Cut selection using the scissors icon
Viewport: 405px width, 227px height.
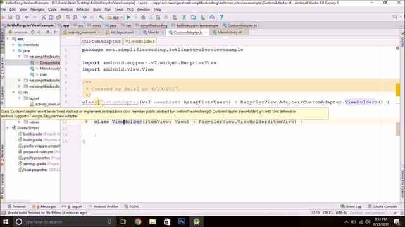[x=44, y=17]
